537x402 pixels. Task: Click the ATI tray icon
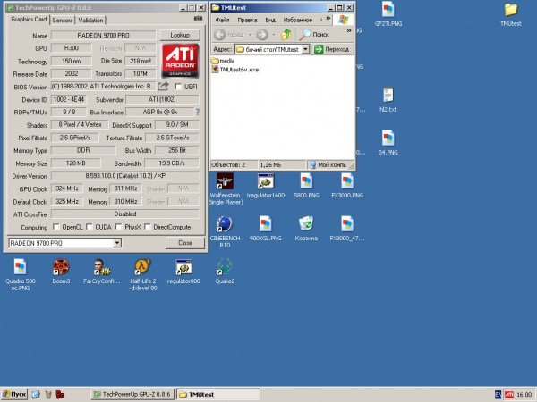coord(509,395)
